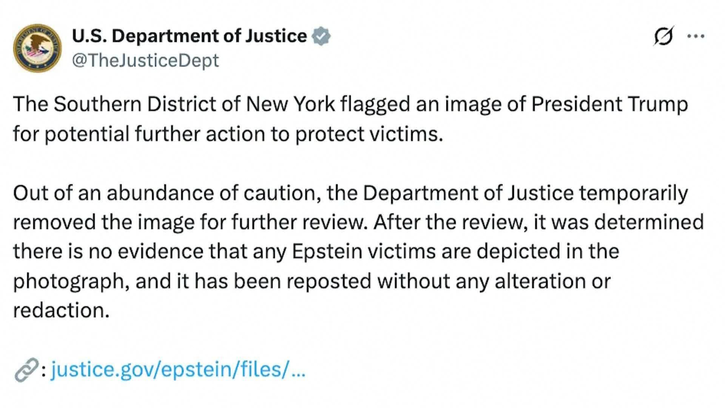Click "Department of Justice temporarily" in second paragraph
725x408 pixels.
(525, 193)
